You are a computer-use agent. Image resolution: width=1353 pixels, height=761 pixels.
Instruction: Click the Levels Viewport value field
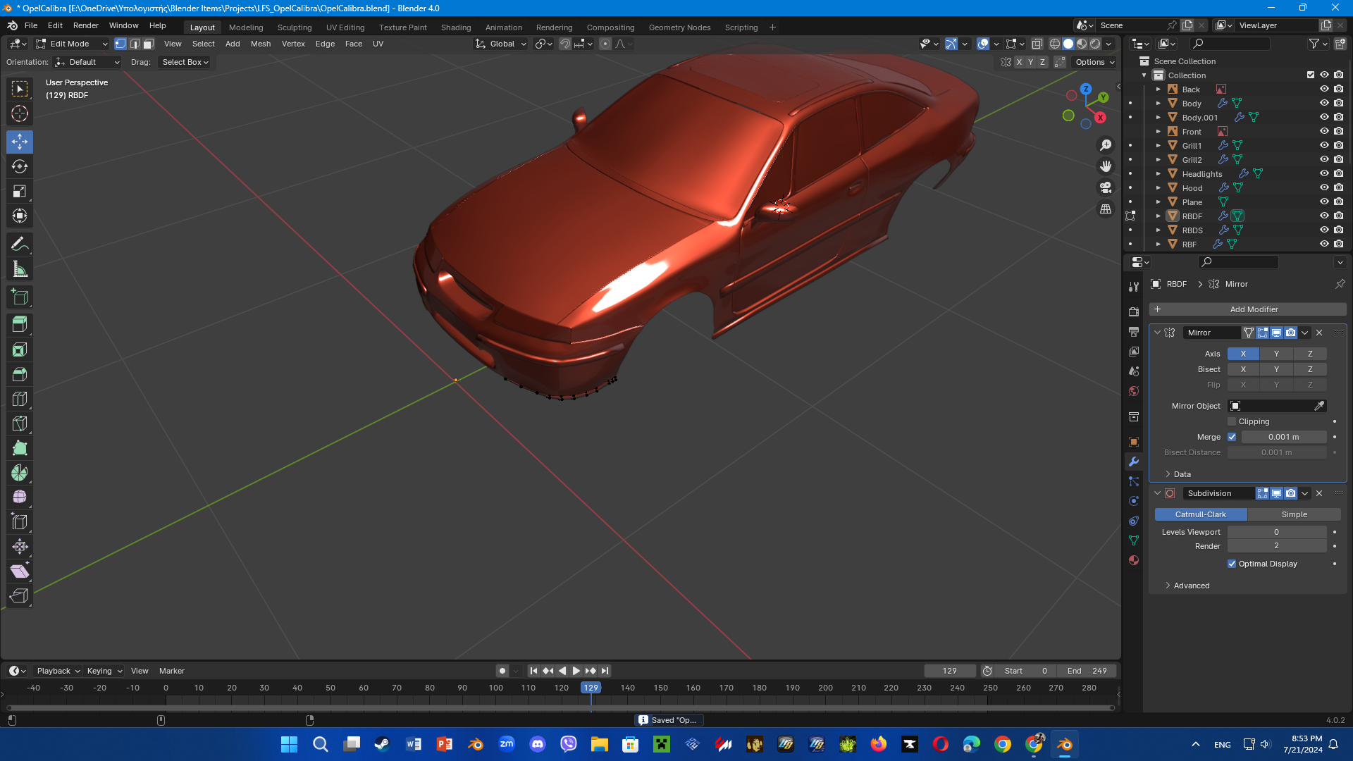coord(1276,532)
